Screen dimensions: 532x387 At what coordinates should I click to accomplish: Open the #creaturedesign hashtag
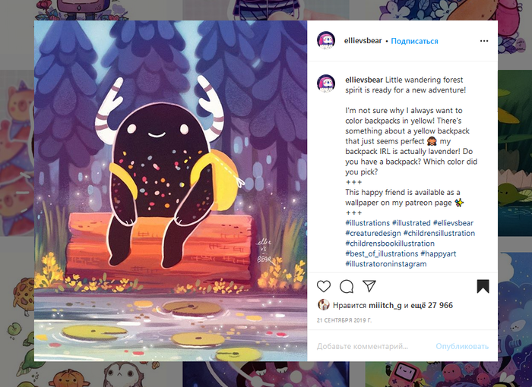pyautogui.click(x=373, y=233)
